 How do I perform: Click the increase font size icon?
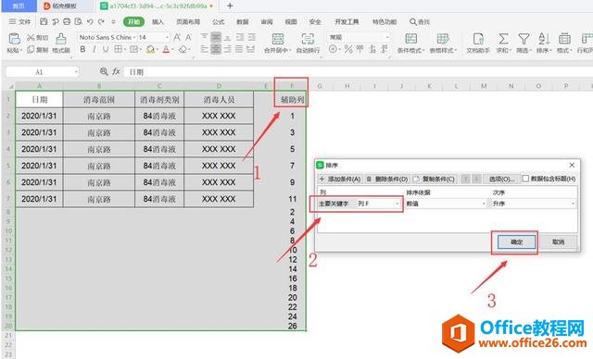(x=177, y=37)
